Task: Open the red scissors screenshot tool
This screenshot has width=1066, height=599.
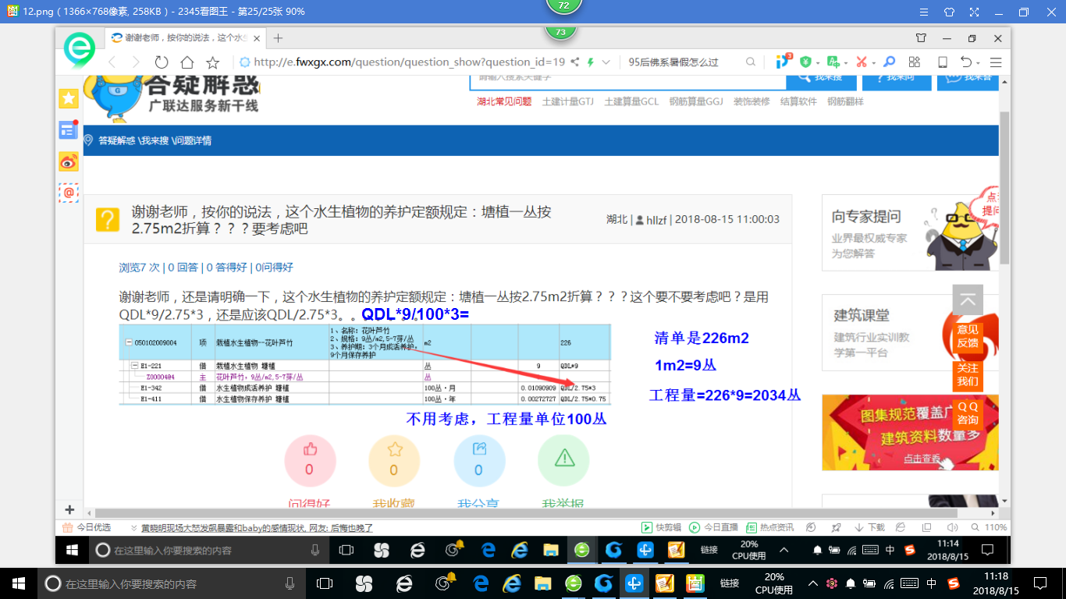Action: tap(862, 62)
